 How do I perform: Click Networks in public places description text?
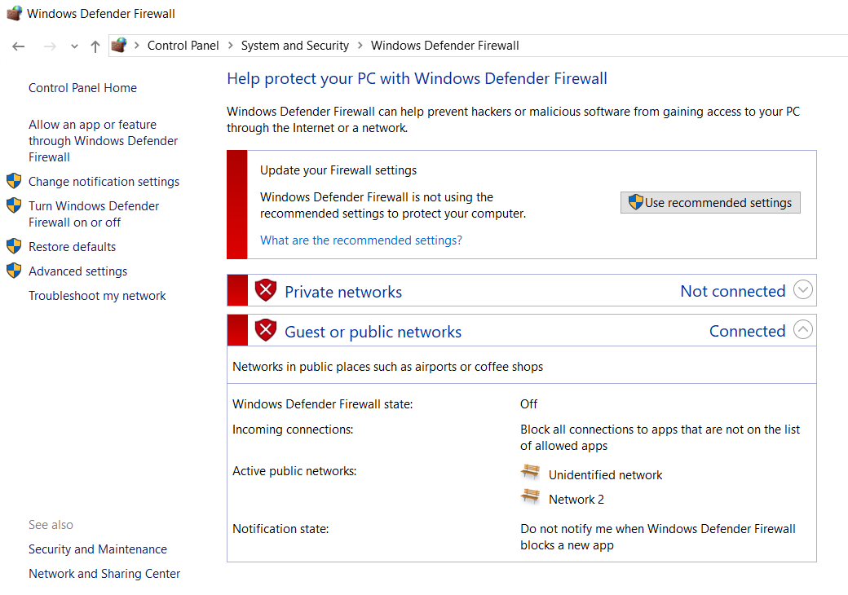(387, 367)
